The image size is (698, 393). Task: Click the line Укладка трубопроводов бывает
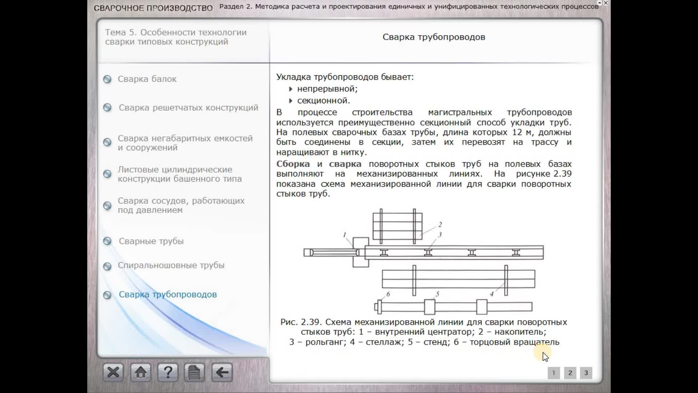click(x=345, y=77)
